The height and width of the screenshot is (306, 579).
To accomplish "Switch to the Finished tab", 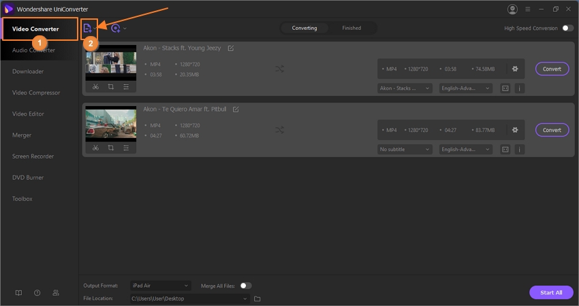I will pyautogui.click(x=351, y=28).
